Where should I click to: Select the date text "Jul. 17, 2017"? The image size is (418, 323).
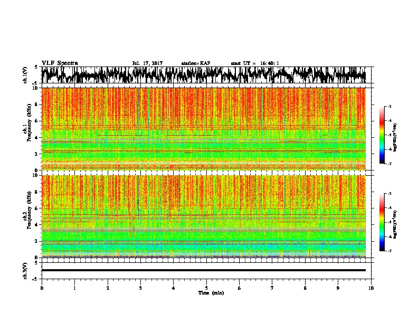[147, 63]
